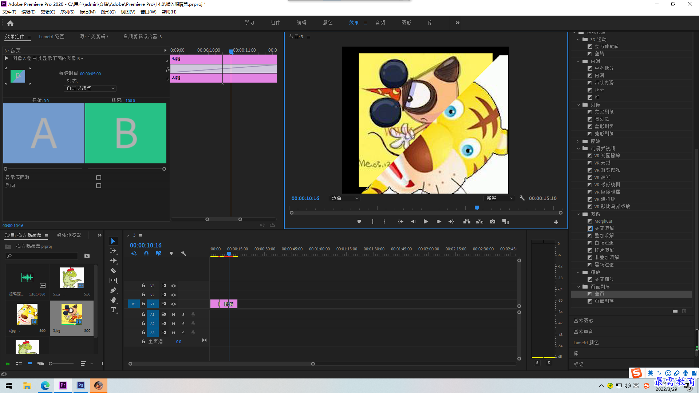Open the Lumetri 范围 tab
This screenshot has width=699, height=393.
point(52,37)
